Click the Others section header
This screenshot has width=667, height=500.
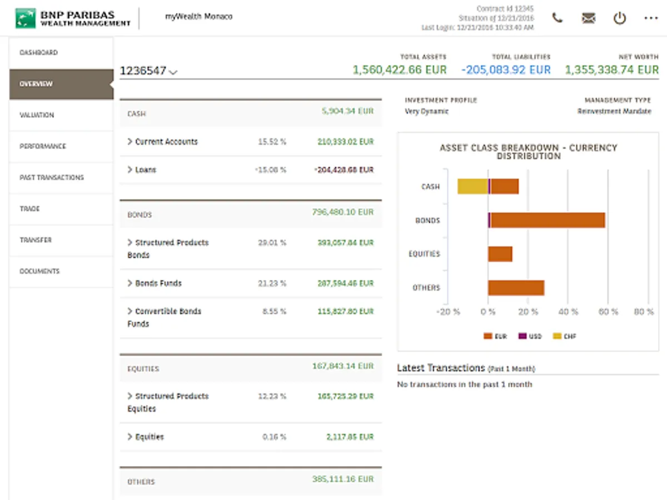point(251,482)
